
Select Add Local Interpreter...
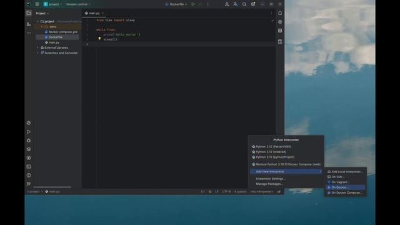click(x=346, y=172)
